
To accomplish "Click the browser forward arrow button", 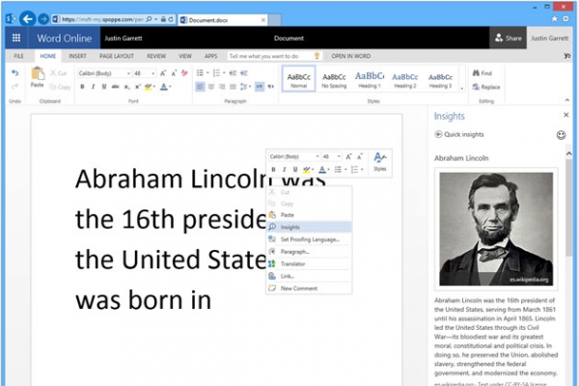I will pos(43,19).
